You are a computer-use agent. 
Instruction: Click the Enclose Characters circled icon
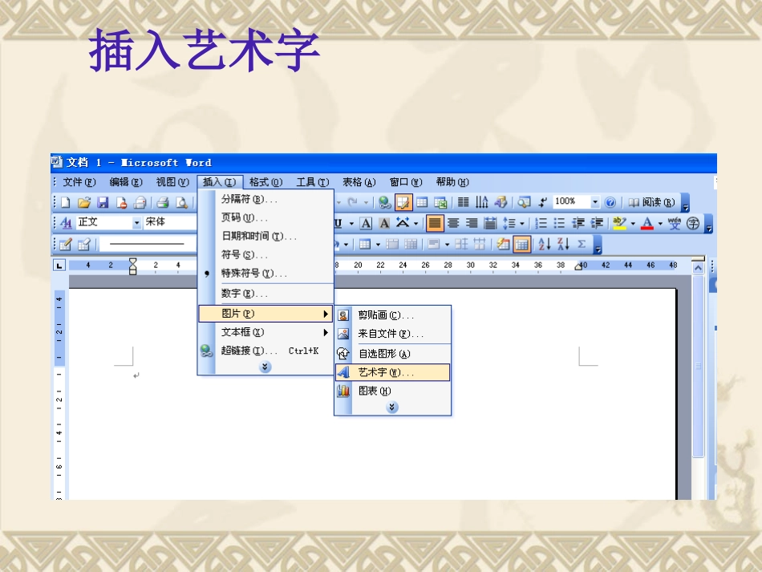click(x=693, y=223)
